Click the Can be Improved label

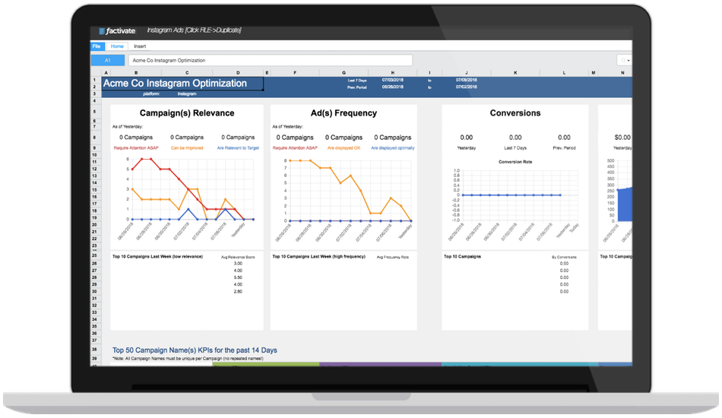[187, 148]
